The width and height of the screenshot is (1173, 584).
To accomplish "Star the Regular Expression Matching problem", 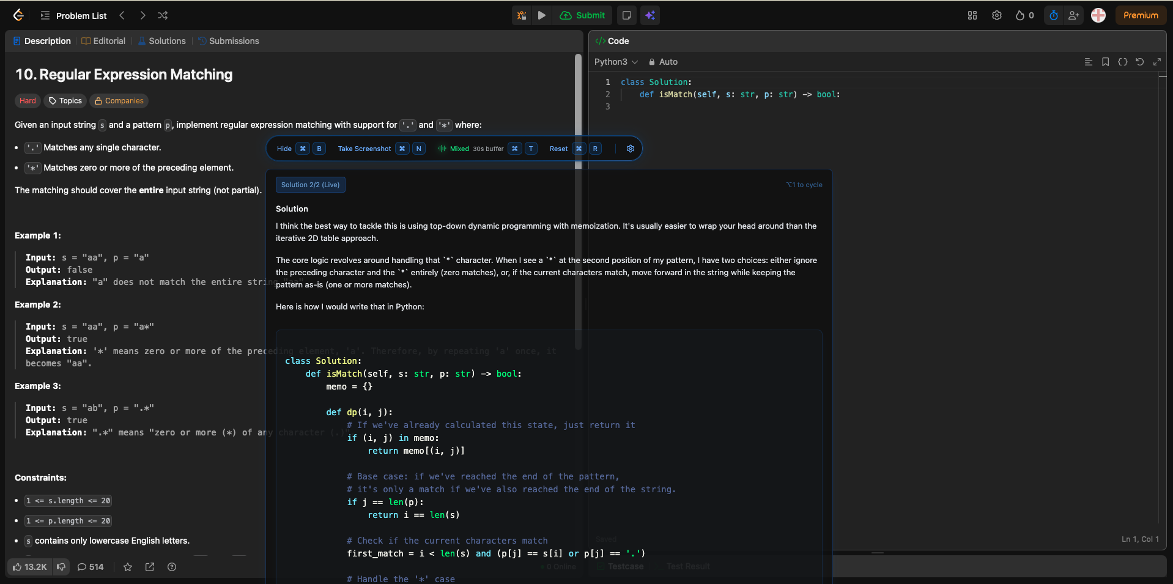I will coord(128,567).
